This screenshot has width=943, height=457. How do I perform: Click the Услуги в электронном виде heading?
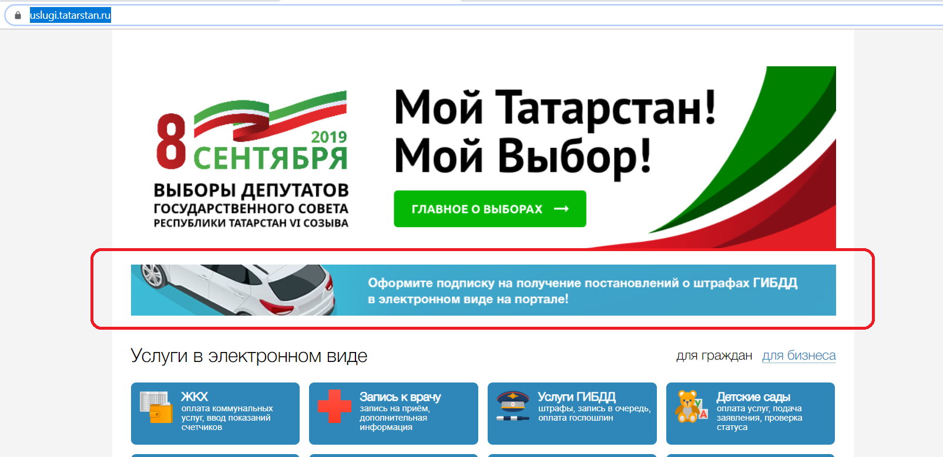point(249,356)
